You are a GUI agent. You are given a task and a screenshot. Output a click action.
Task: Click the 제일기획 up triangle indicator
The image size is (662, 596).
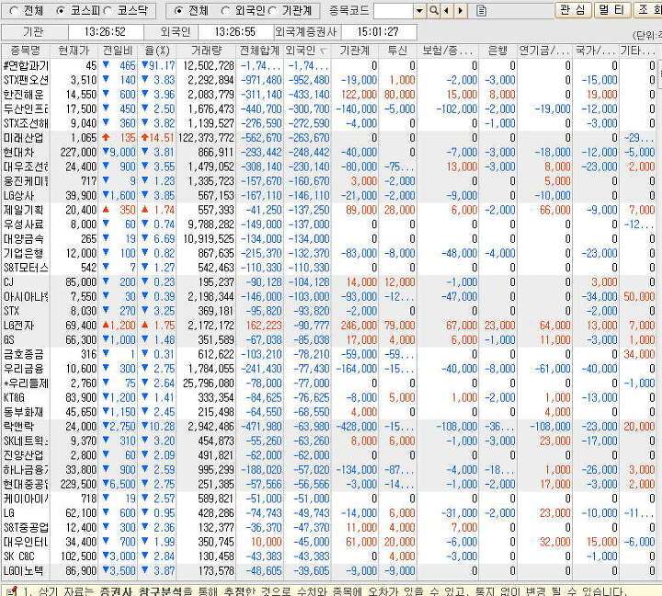(106, 210)
